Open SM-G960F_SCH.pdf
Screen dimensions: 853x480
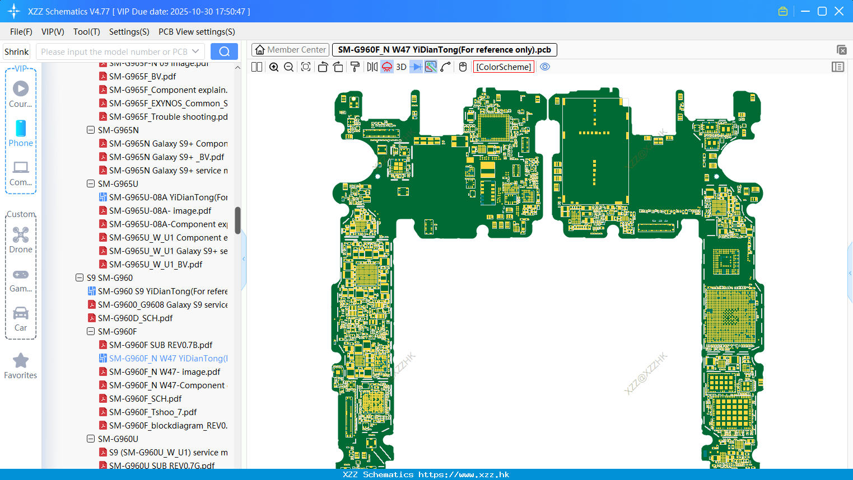[145, 398]
